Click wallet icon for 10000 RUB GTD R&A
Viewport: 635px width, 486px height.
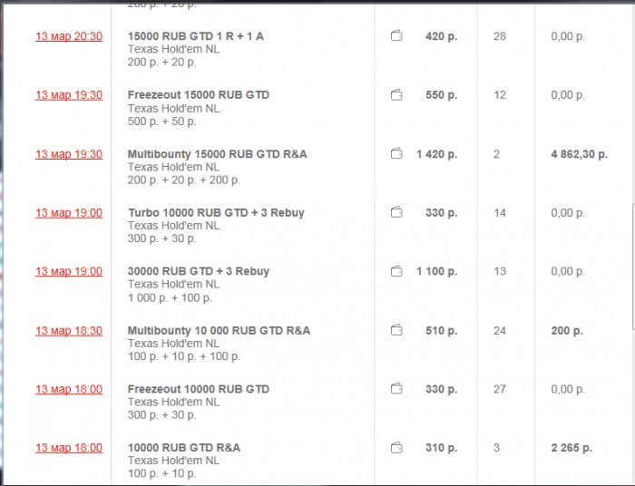point(396,448)
